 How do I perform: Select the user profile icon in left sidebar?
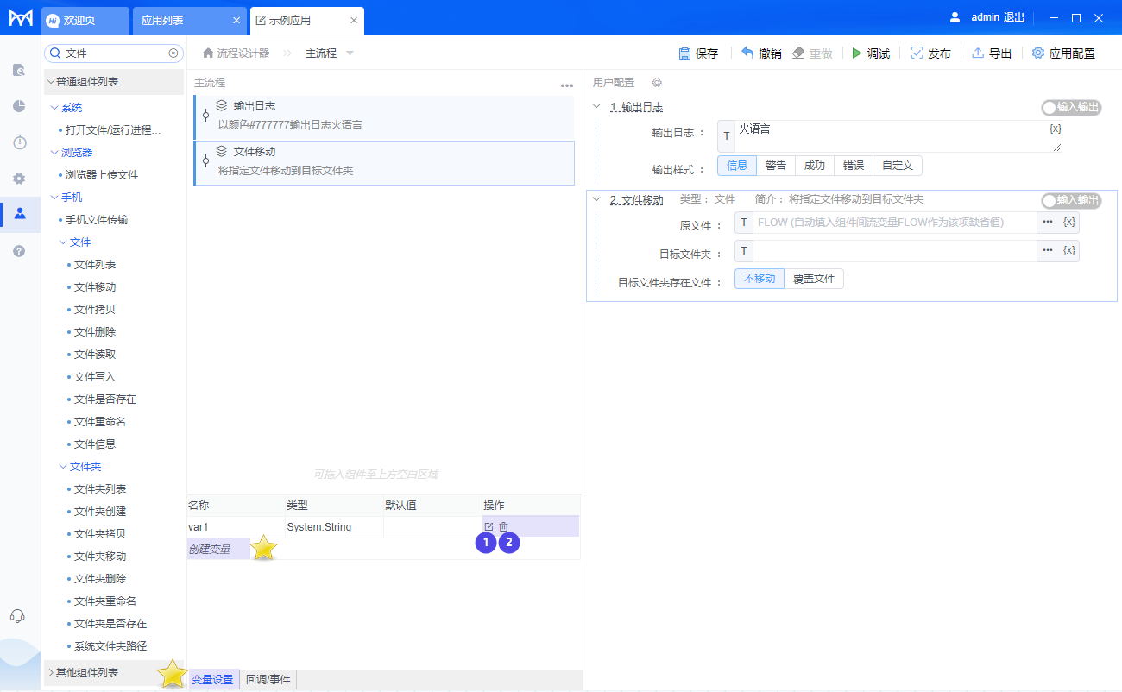(19, 214)
